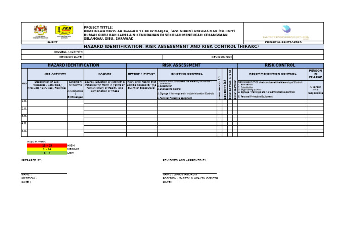Click the name SIMON ANDREW
This screenshot has width=352, height=248.
186,174
